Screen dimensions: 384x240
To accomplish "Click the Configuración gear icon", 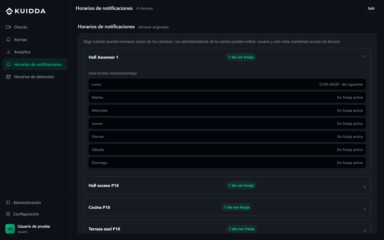I will (8, 214).
